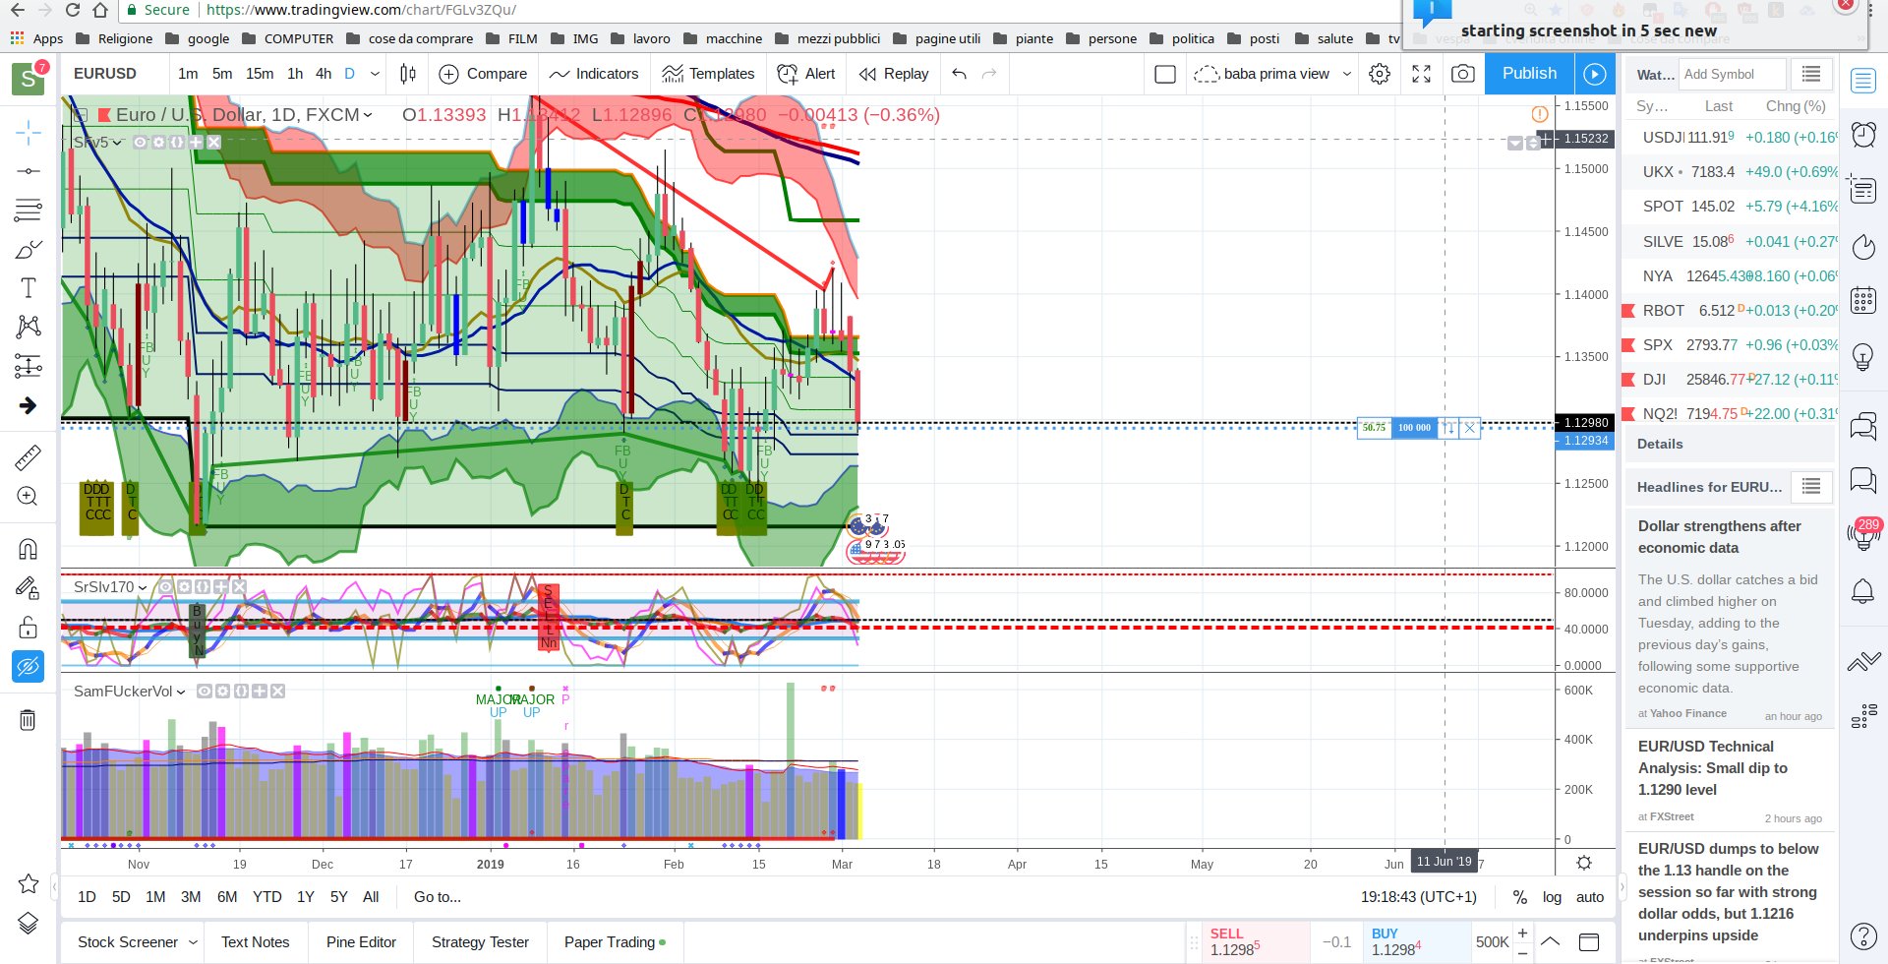Select the ruler Measure tool
The height and width of the screenshot is (964, 1888).
tap(28, 456)
